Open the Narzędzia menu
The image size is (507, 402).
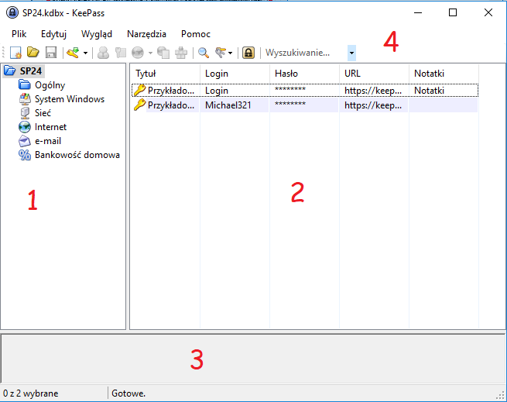(x=146, y=34)
